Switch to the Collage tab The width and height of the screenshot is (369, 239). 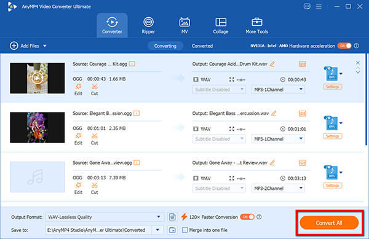point(221,25)
